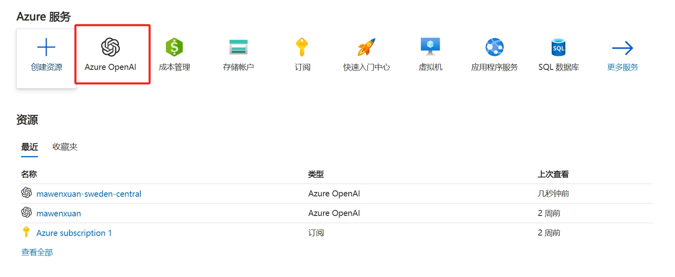675x277 pixels.
Task: Open the App Services globe icon
Action: 494,47
